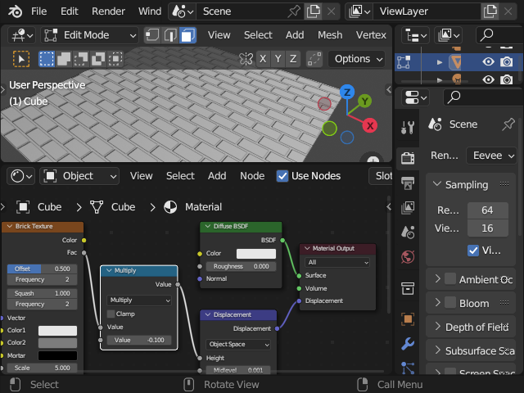Open the File menu
The height and width of the screenshot is (393, 524).
point(38,11)
